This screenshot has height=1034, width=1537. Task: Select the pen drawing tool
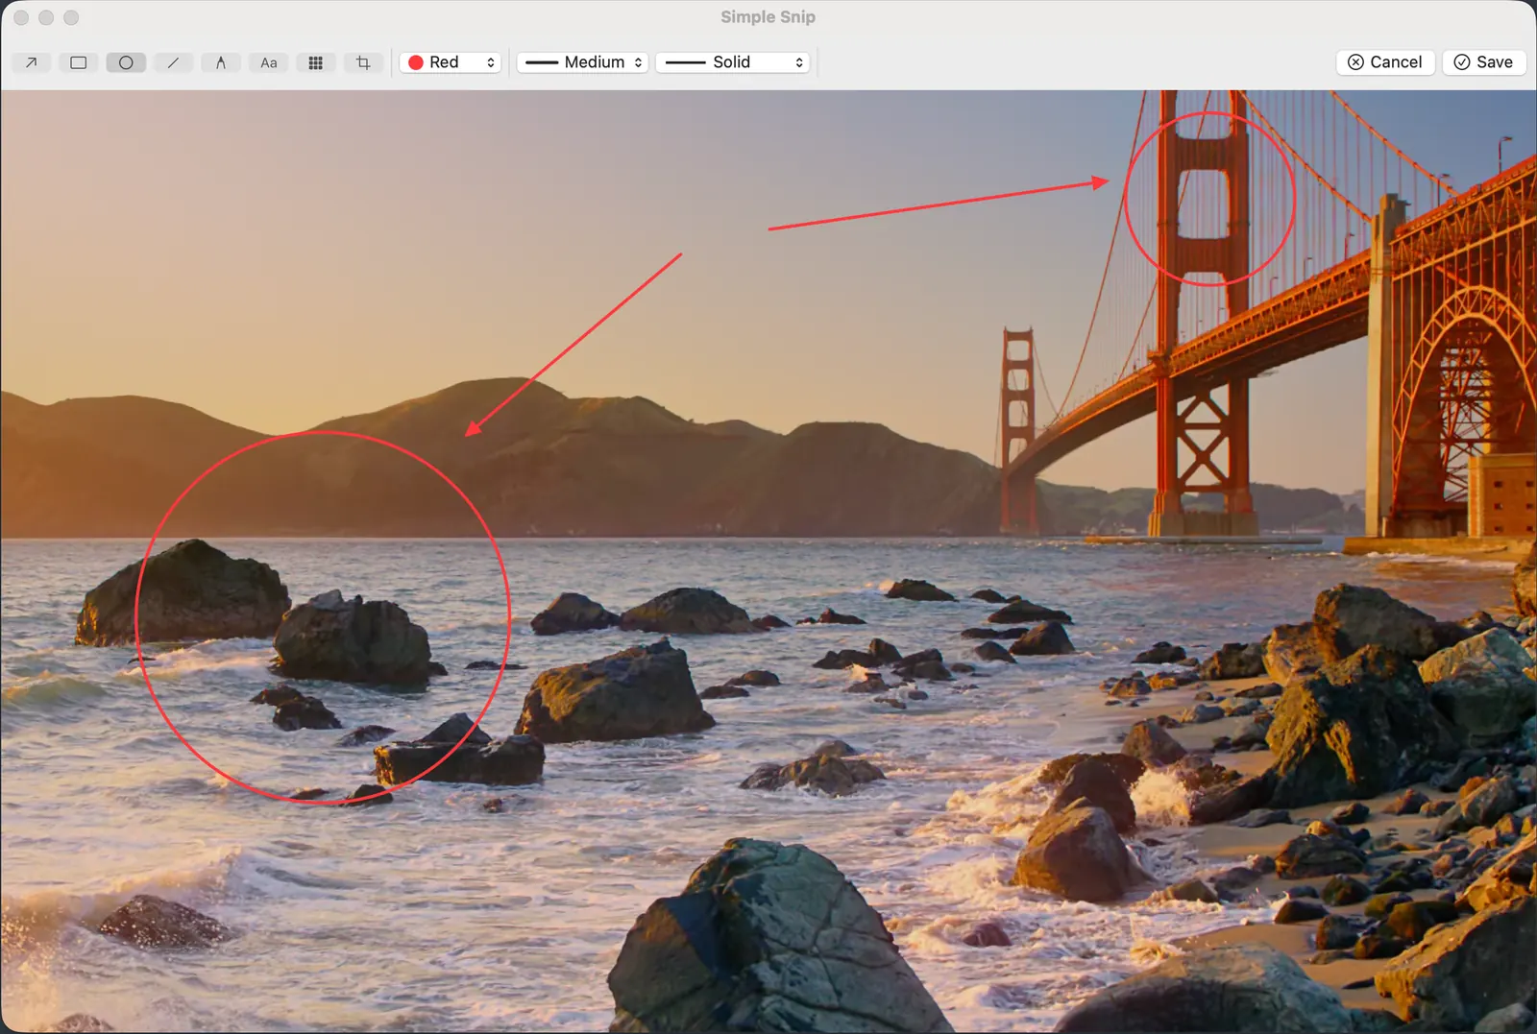221,62
